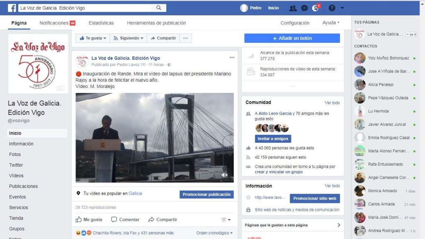425x239 pixels.
Task: Open the Messenger icon
Action: [x=304, y=8]
